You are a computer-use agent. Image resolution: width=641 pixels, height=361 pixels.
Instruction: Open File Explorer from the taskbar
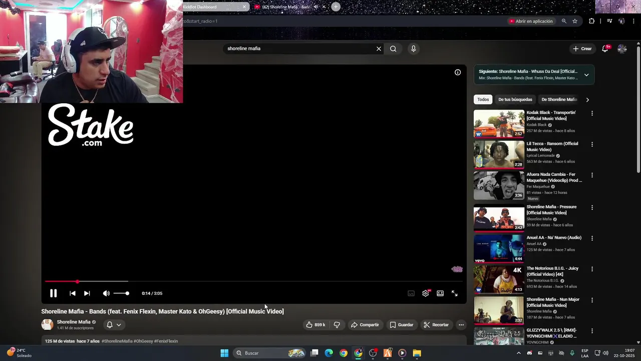click(x=417, y=353)
